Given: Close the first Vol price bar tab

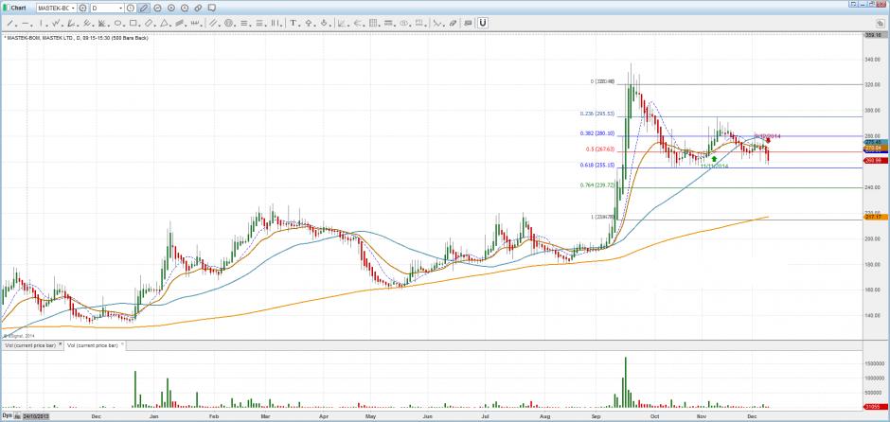Looking at the screenshot, I should (x=61, y=344).
